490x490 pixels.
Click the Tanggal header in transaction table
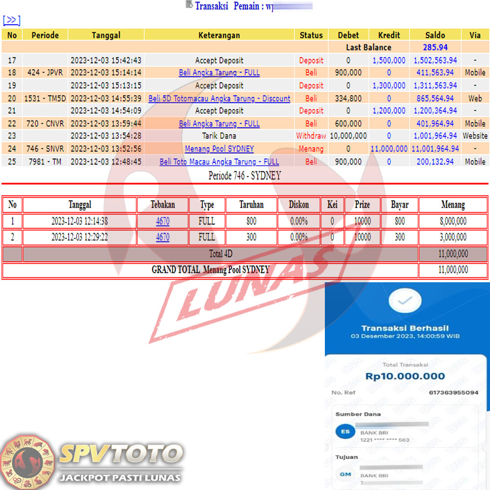(106, 35)
